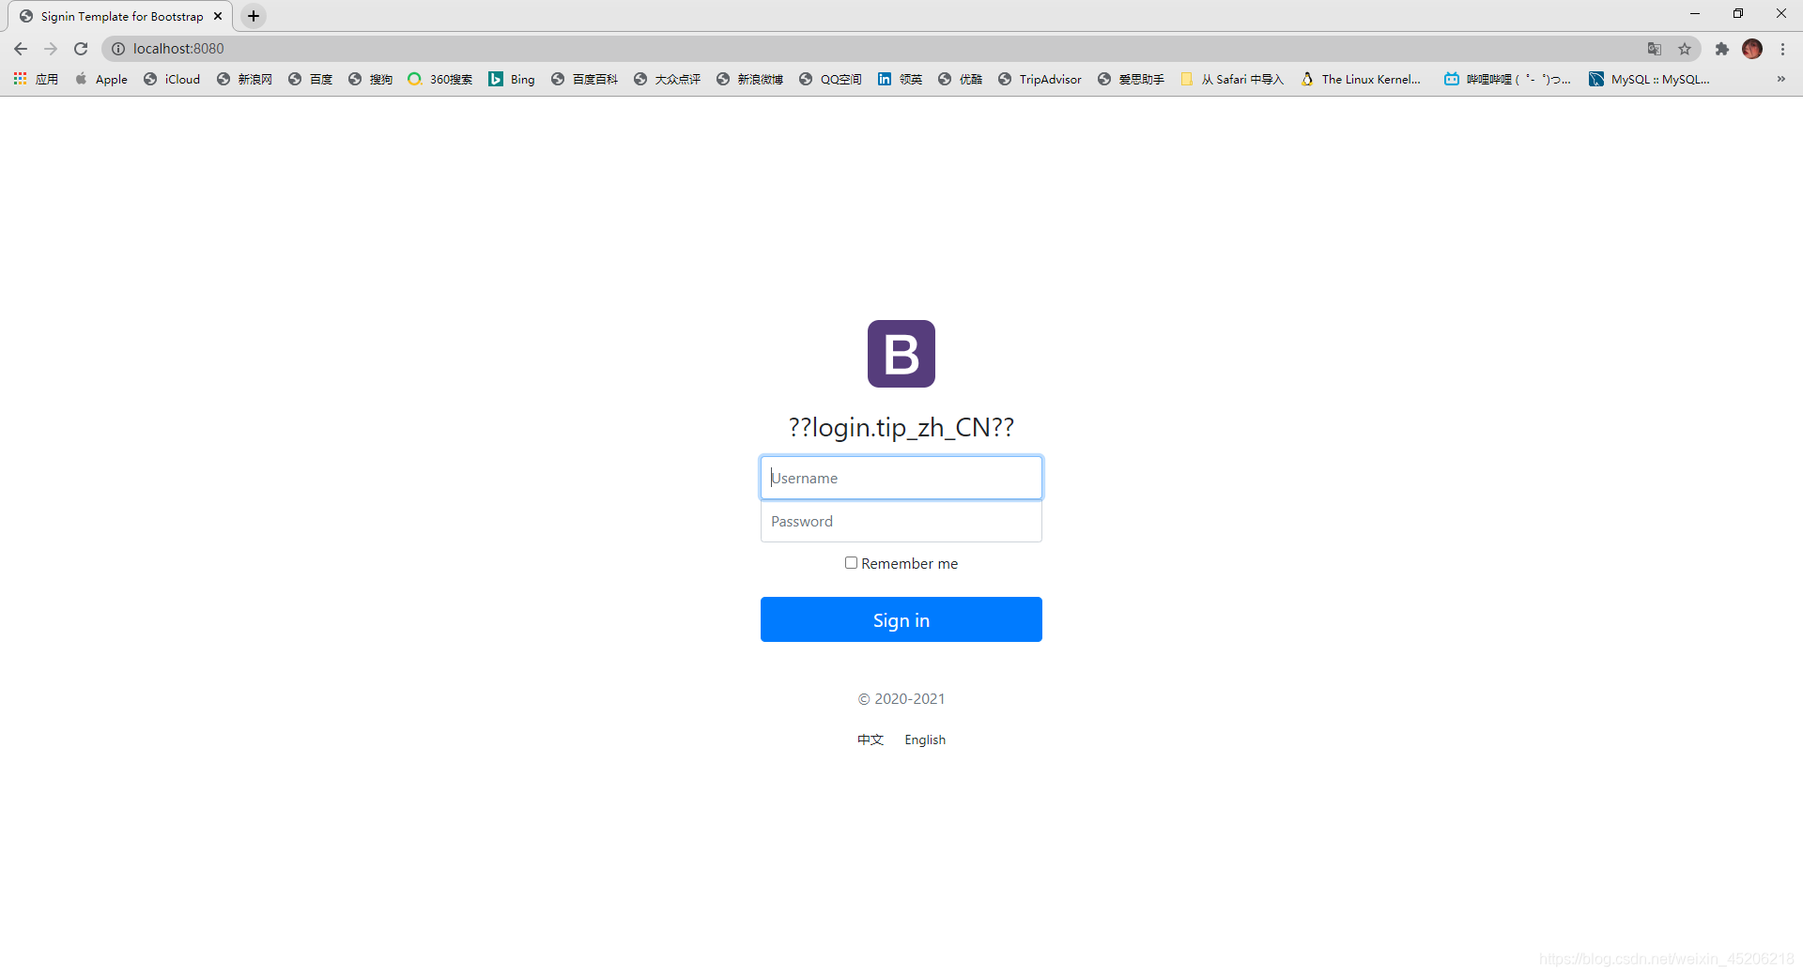Viewport: 1803px width, 976px height.
Task: Open the Apple bookmark
Action: (101, 79)
